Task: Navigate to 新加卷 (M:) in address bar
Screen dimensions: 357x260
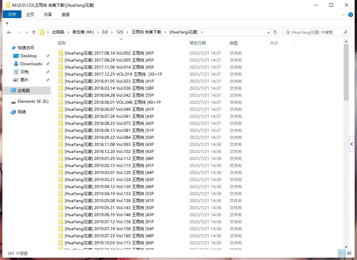Action: click(83, 32)
